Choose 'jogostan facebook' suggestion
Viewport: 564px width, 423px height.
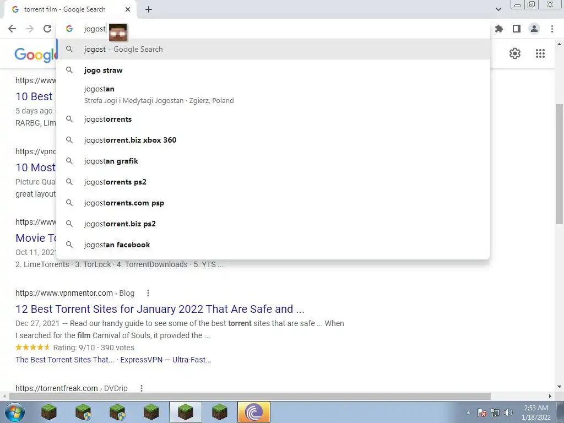coord(273,245)
